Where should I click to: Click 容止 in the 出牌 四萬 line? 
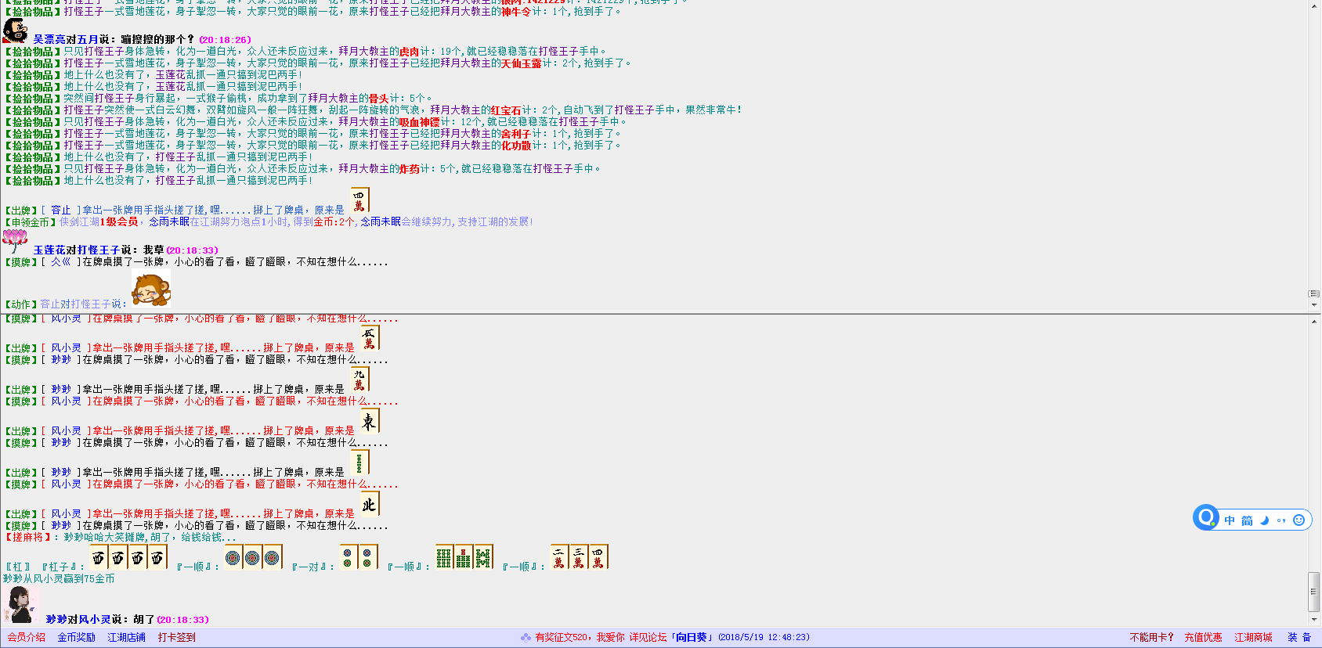[61, 210]
